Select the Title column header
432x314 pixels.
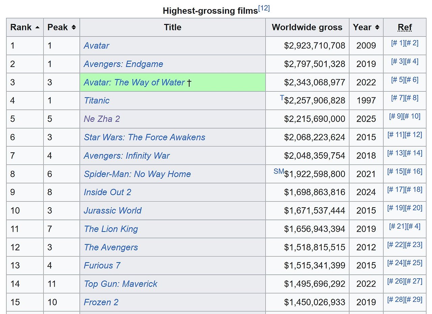[173, 27]
